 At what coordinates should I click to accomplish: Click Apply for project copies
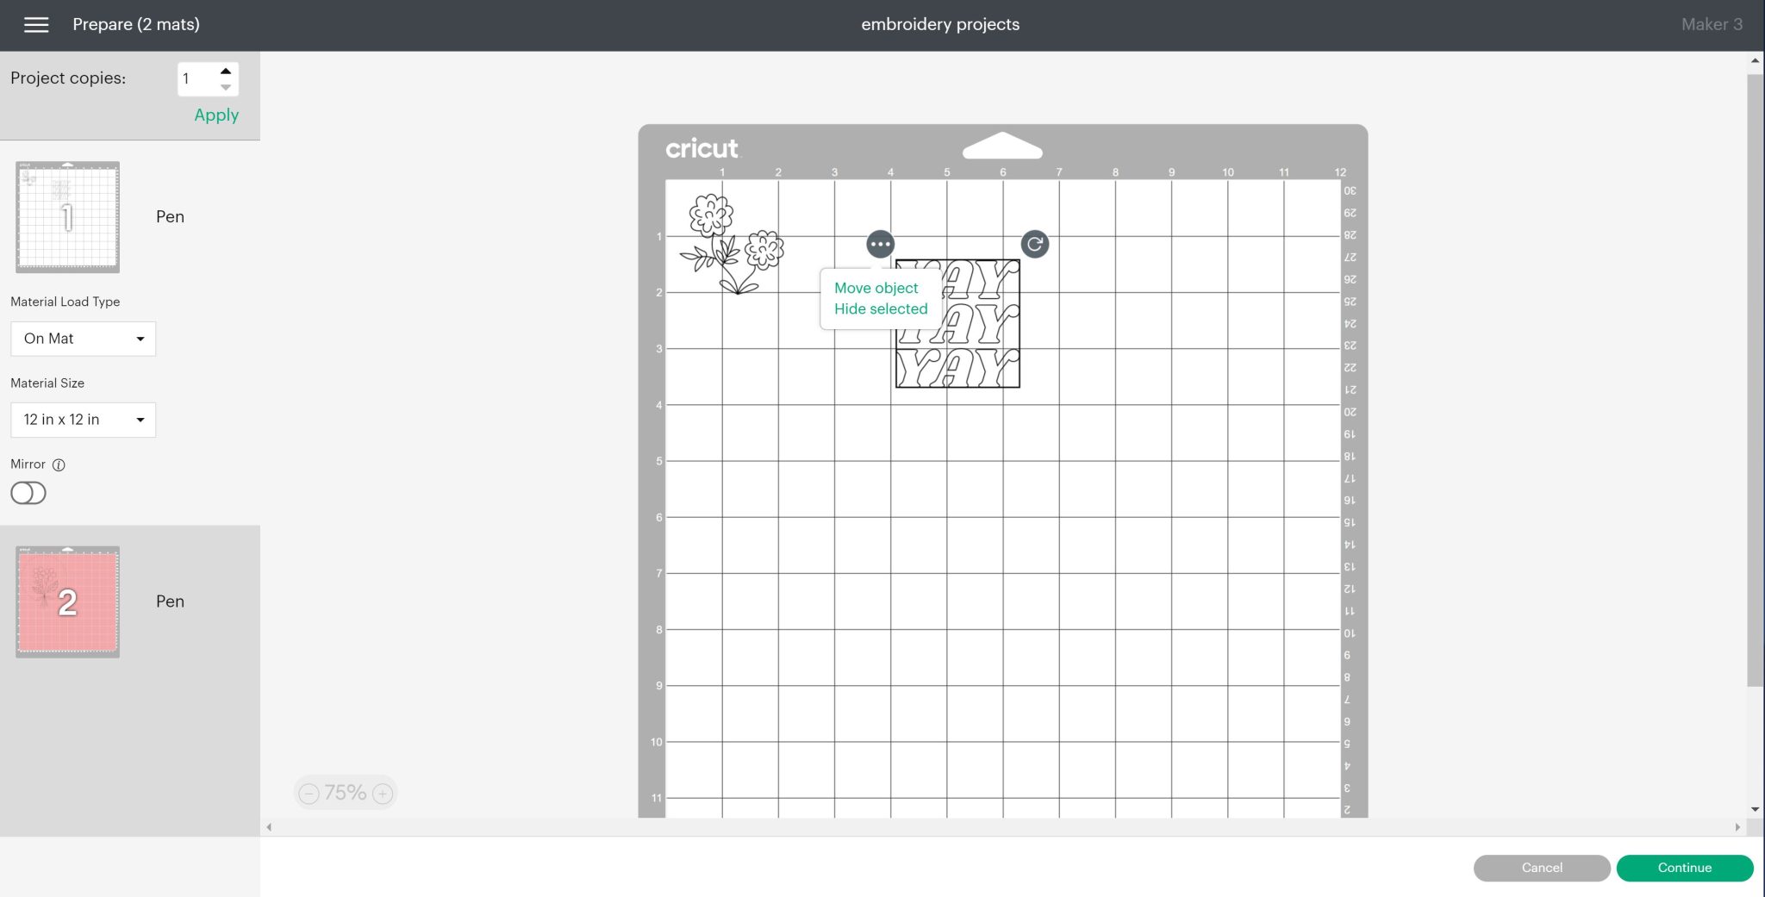point(216,115)
